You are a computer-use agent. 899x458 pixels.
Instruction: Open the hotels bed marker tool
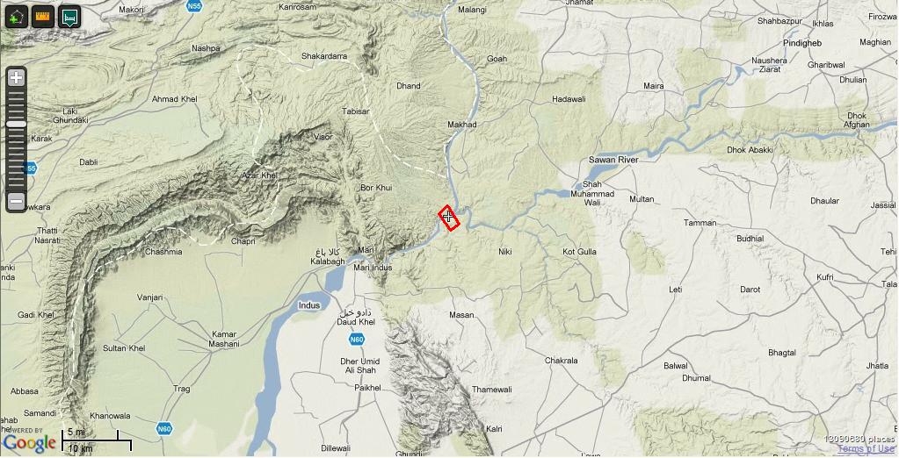pos(69,18)
